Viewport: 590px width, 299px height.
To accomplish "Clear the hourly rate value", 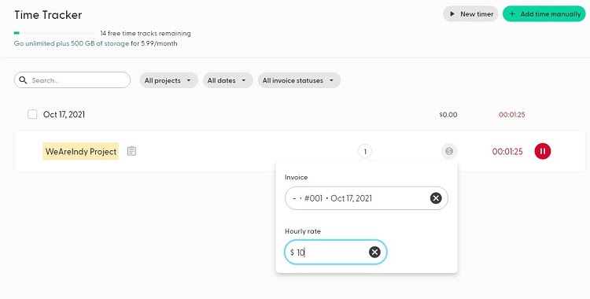I will 374,252.
